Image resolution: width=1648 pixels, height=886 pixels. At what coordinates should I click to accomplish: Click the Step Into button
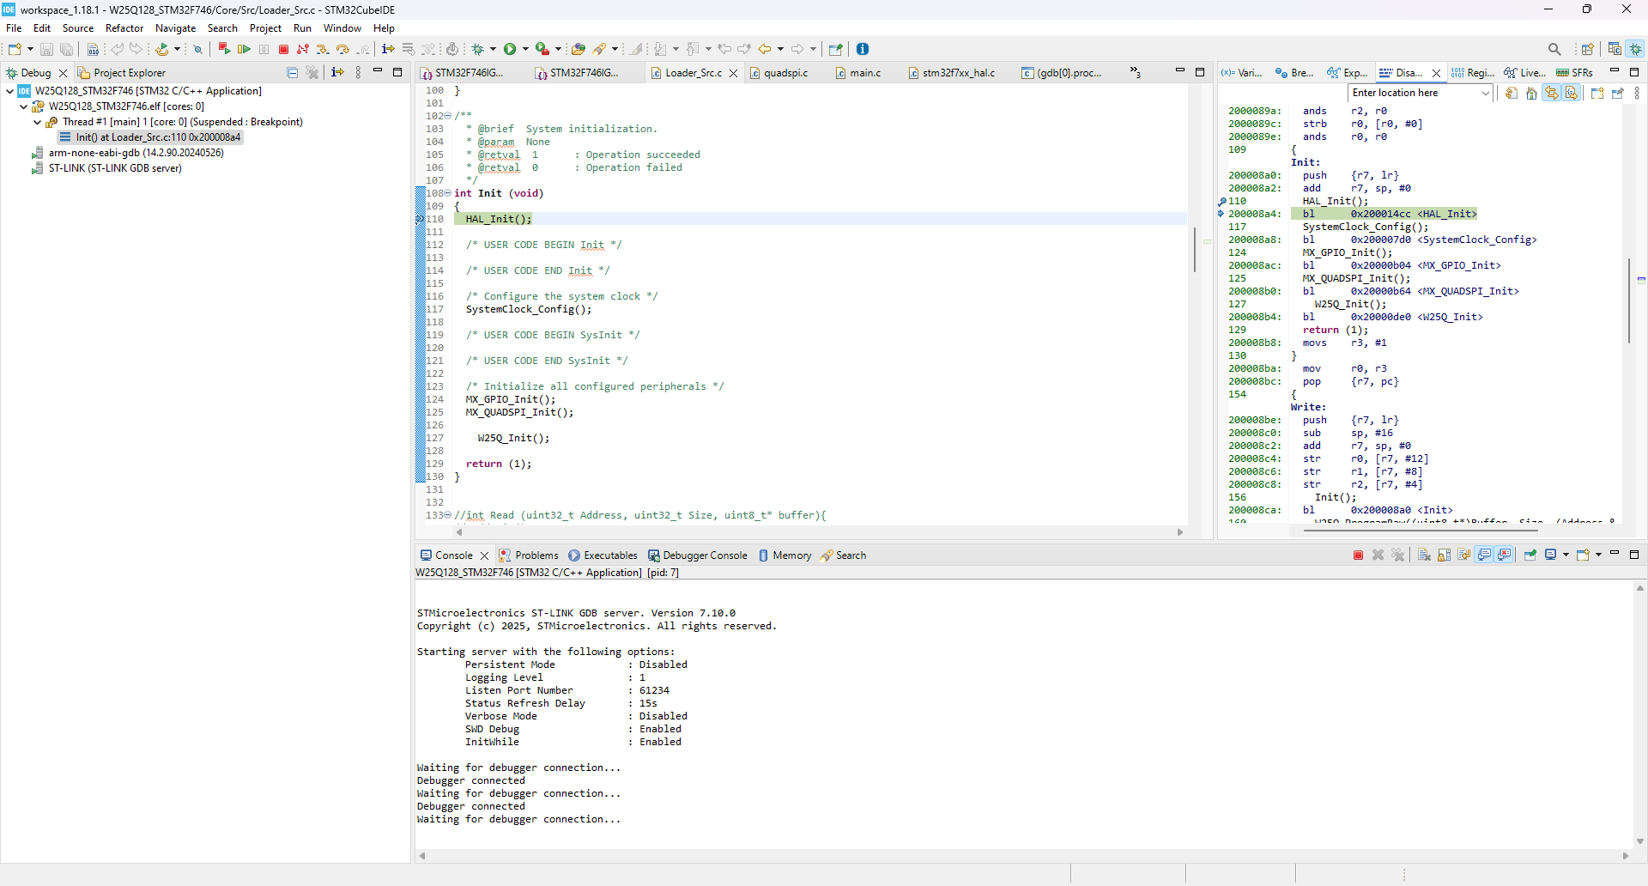click(323, 49)
